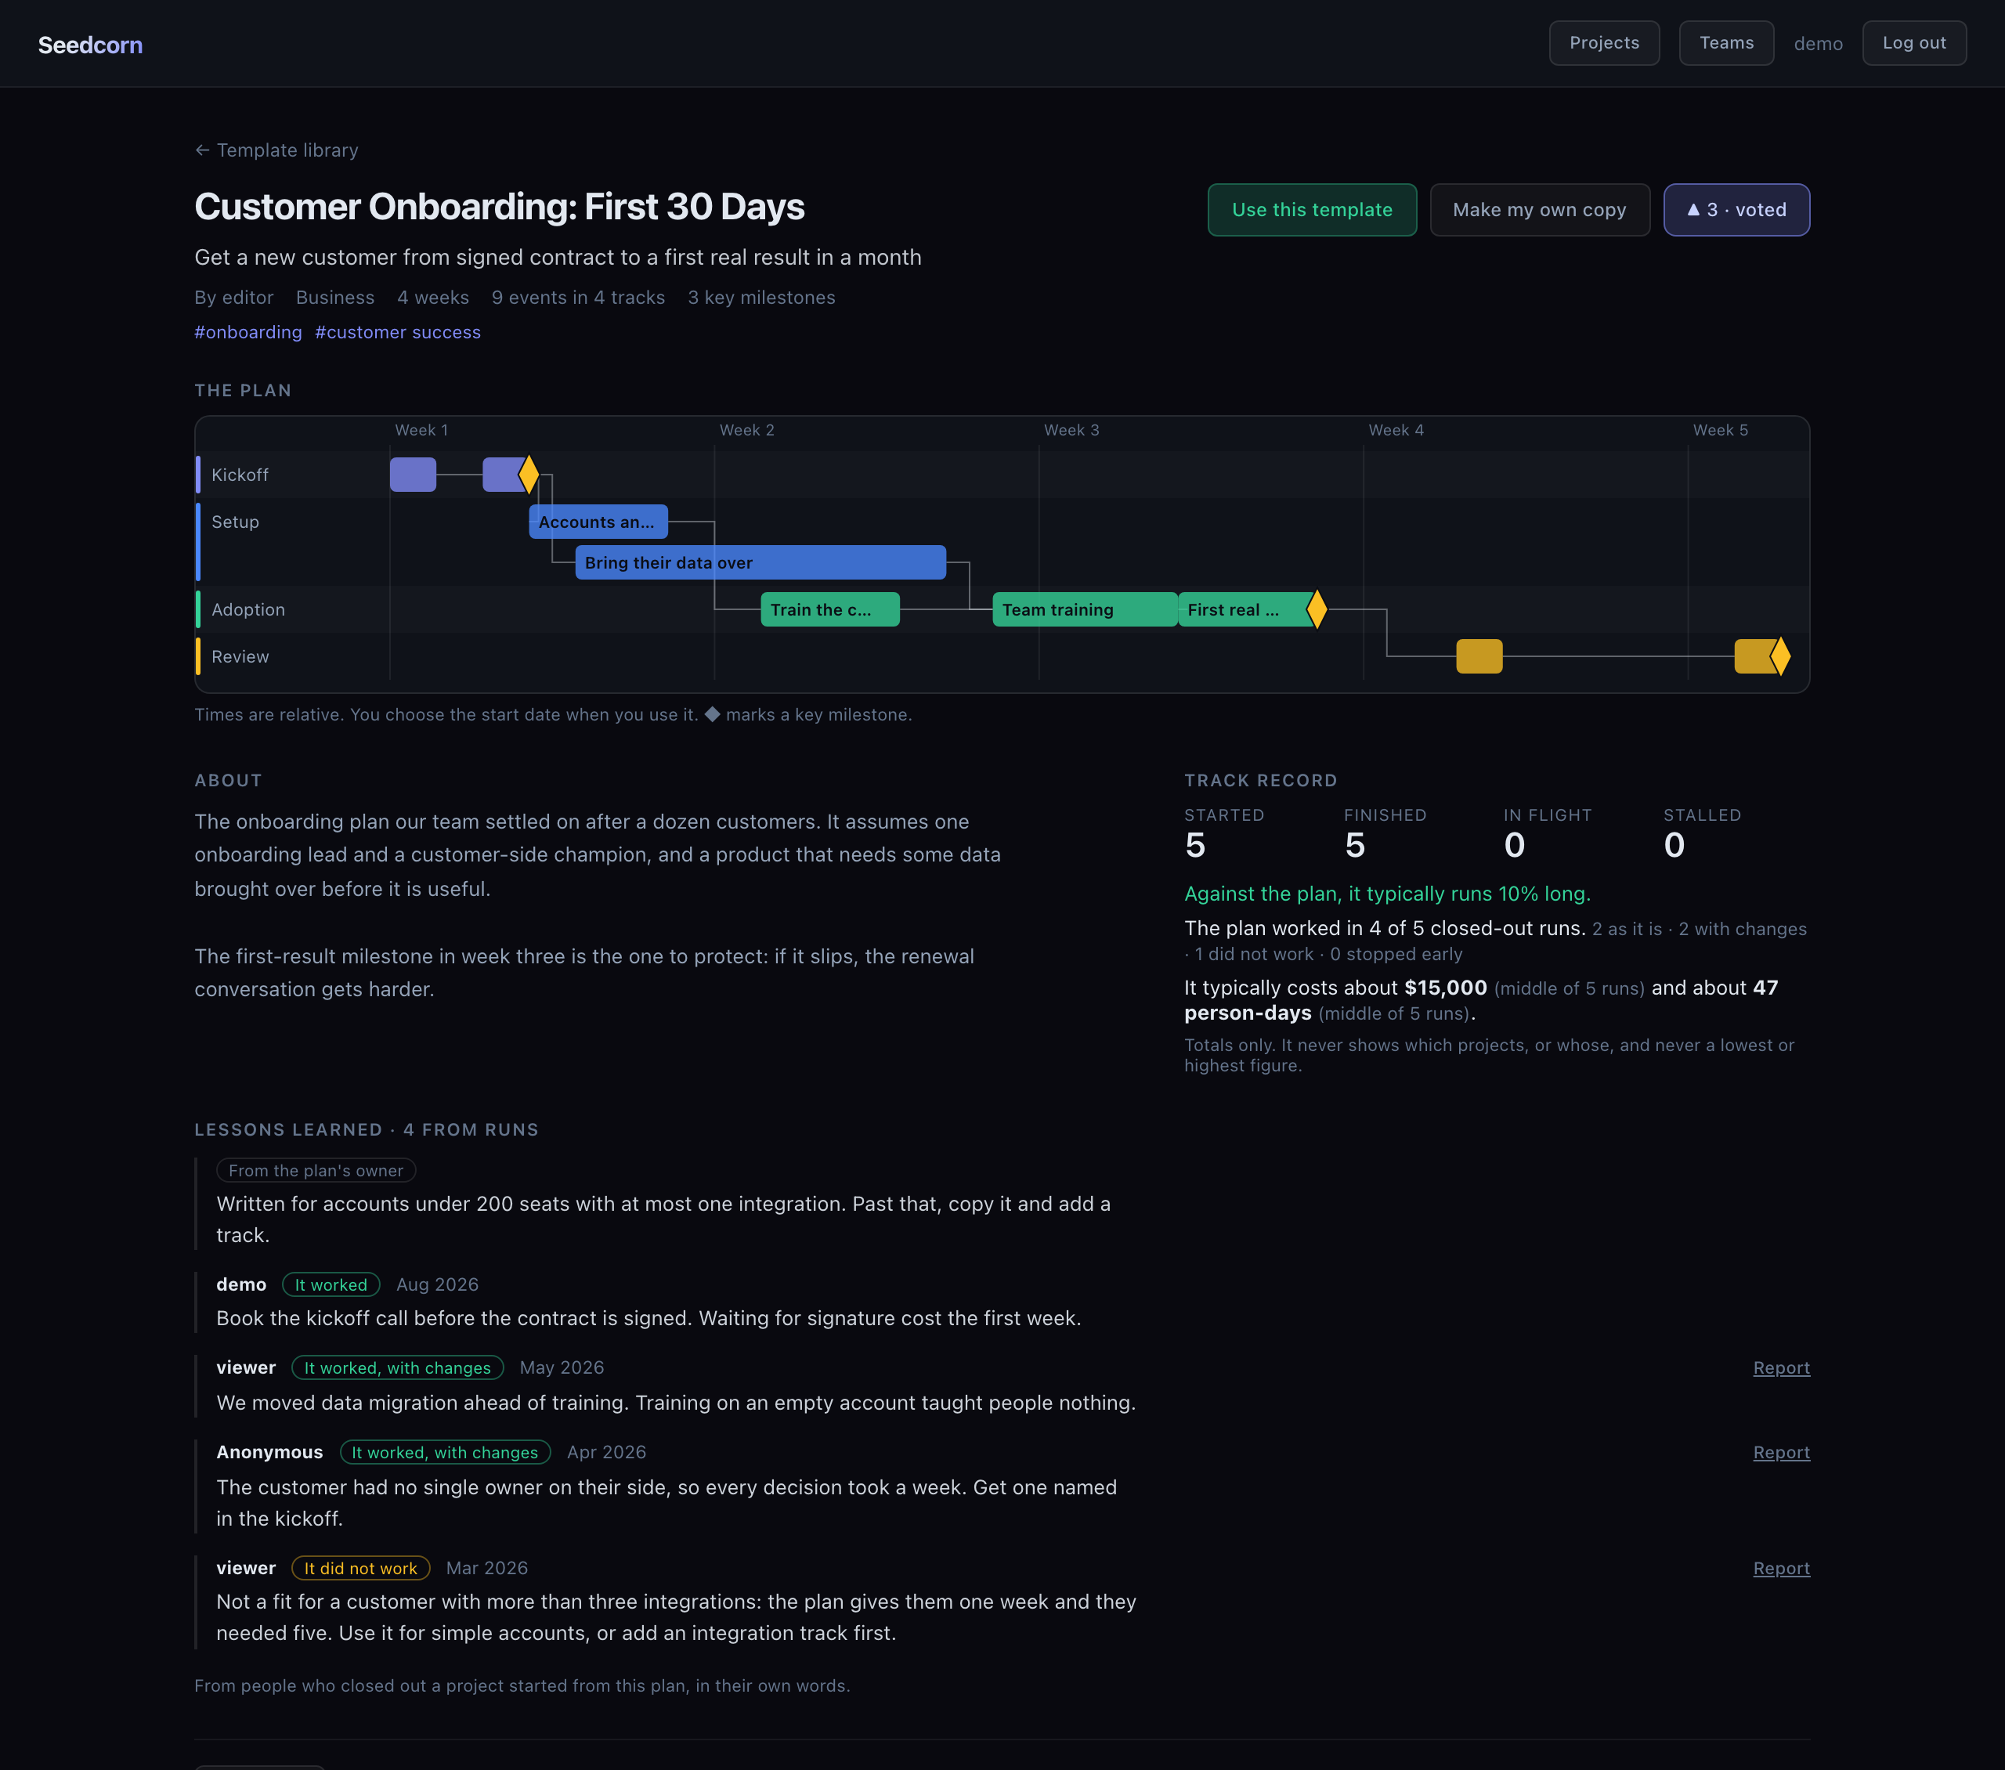2005x1770 pixels.
Task: Click the STARTED count of 5
Action: click(x=1194, y=845)
